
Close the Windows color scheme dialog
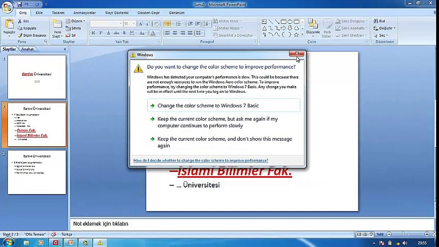click(x=297, y=54)
